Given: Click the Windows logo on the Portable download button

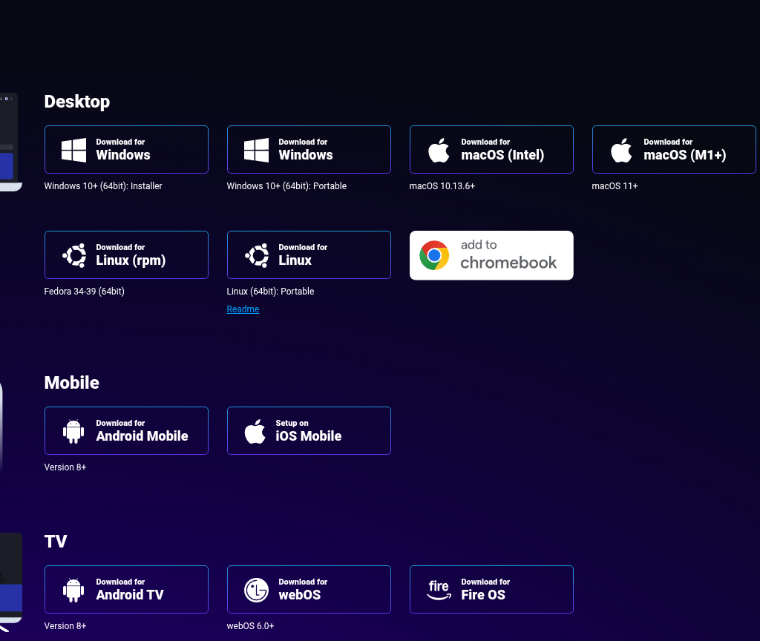Looking at the screenshot, I should 256,150.
